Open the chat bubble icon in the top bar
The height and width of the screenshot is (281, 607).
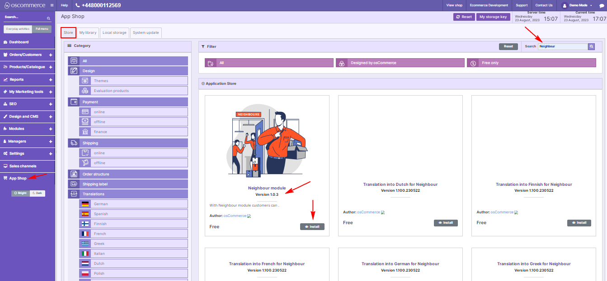click(x=602, y=5)
